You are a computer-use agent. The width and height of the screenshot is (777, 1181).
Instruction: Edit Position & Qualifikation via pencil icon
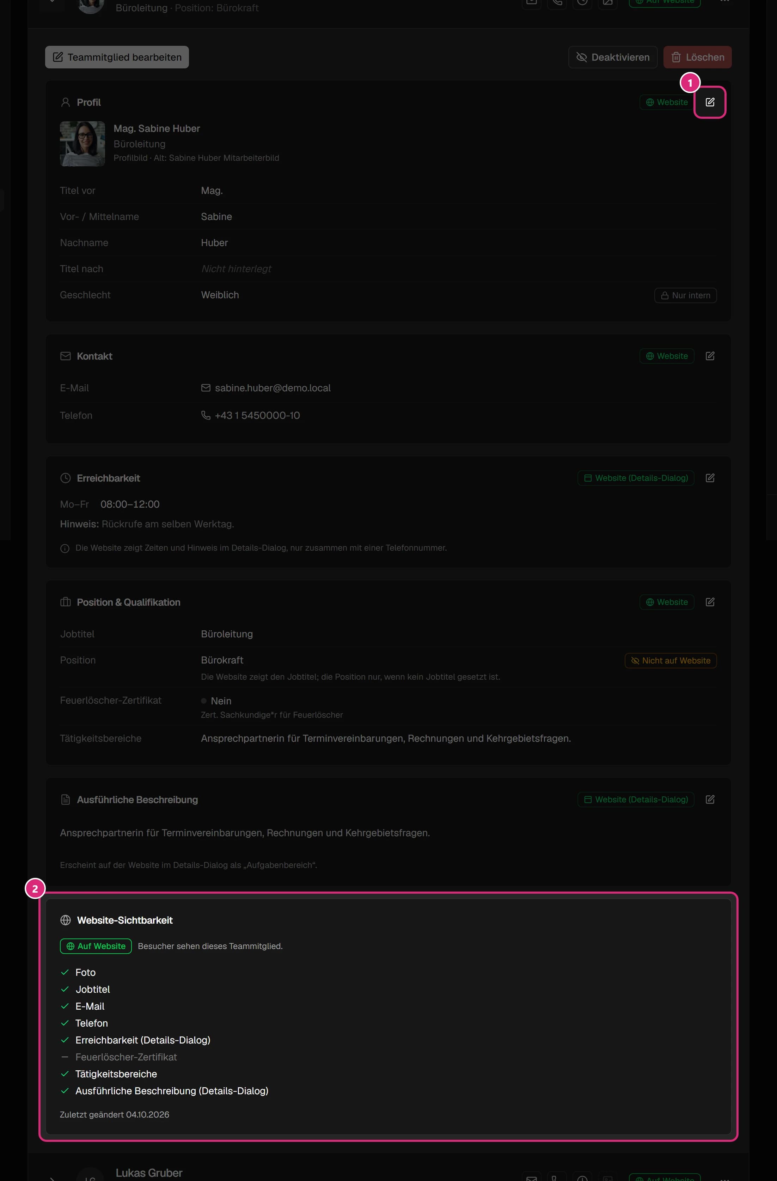click(x=710, y=602)
